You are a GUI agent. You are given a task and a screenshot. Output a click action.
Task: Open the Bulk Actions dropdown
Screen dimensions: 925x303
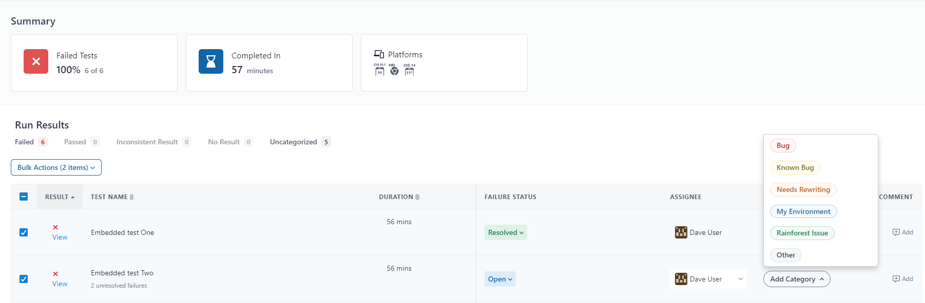[56, 167]
